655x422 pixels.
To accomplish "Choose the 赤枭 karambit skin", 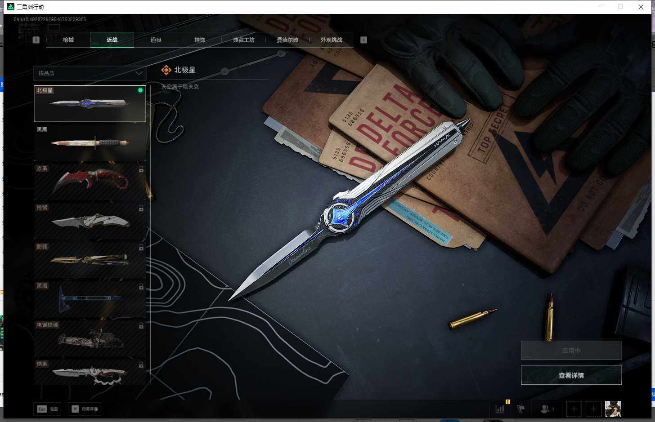I will pos(90,182).
